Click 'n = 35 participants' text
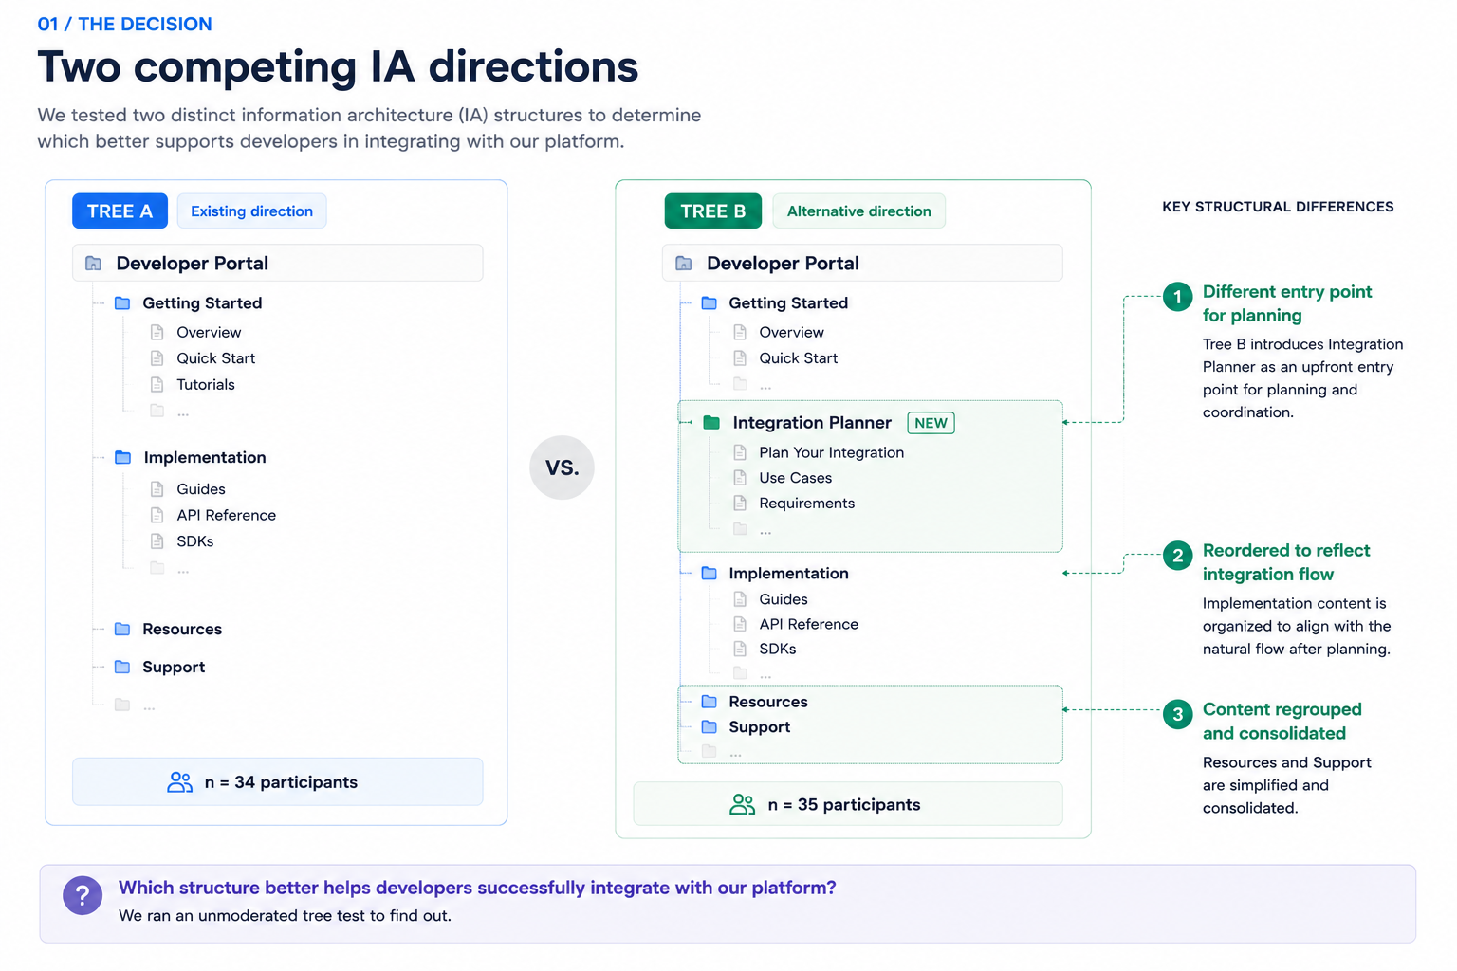1457x971 pixels. coord(844,805)
